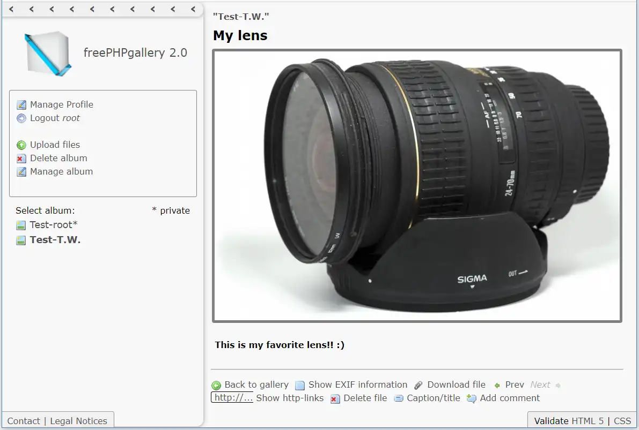This screenshot has height=430, width=639.
Task: Select the Test-root private album
Action: tap(54, 224)
